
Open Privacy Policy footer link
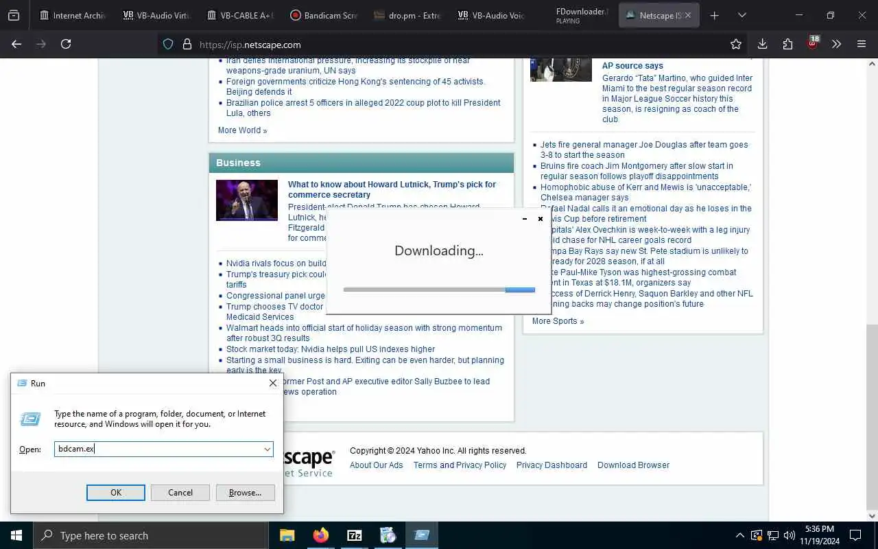[481, 465]
